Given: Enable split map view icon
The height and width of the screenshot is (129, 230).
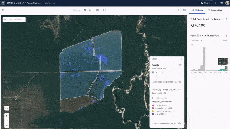Looking at the screenshot, I should [x=97, y=10].
